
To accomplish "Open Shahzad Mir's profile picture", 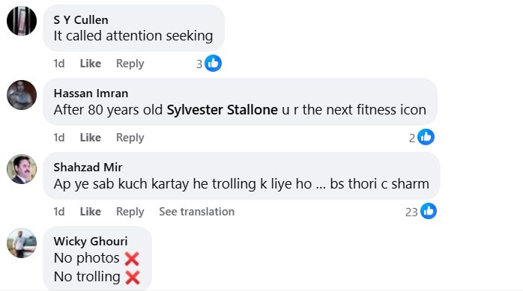I will click(22, 169).
